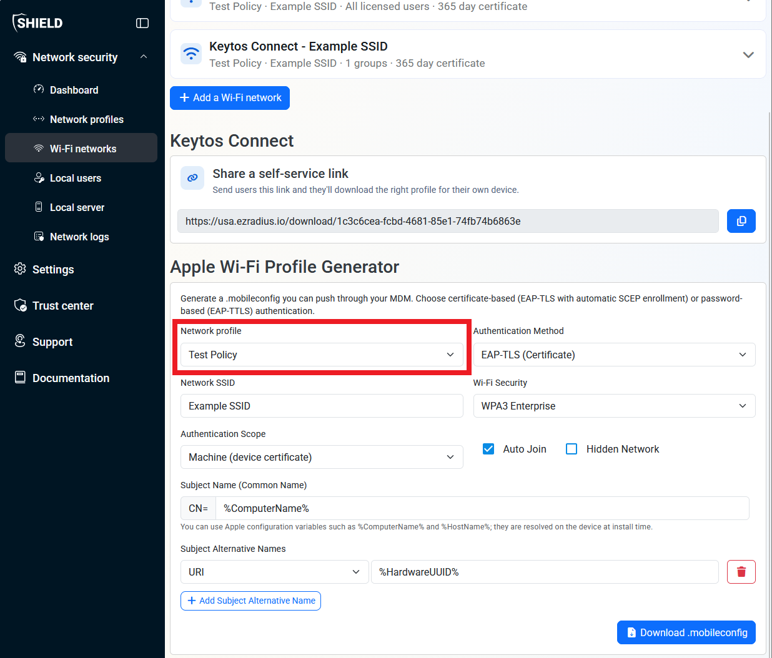This screenshot has height=658, width=772.
Task: Click Add a Wi-Fi network button
Action: [230, 98]
